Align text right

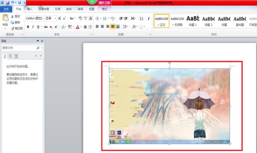coord(107,26)
